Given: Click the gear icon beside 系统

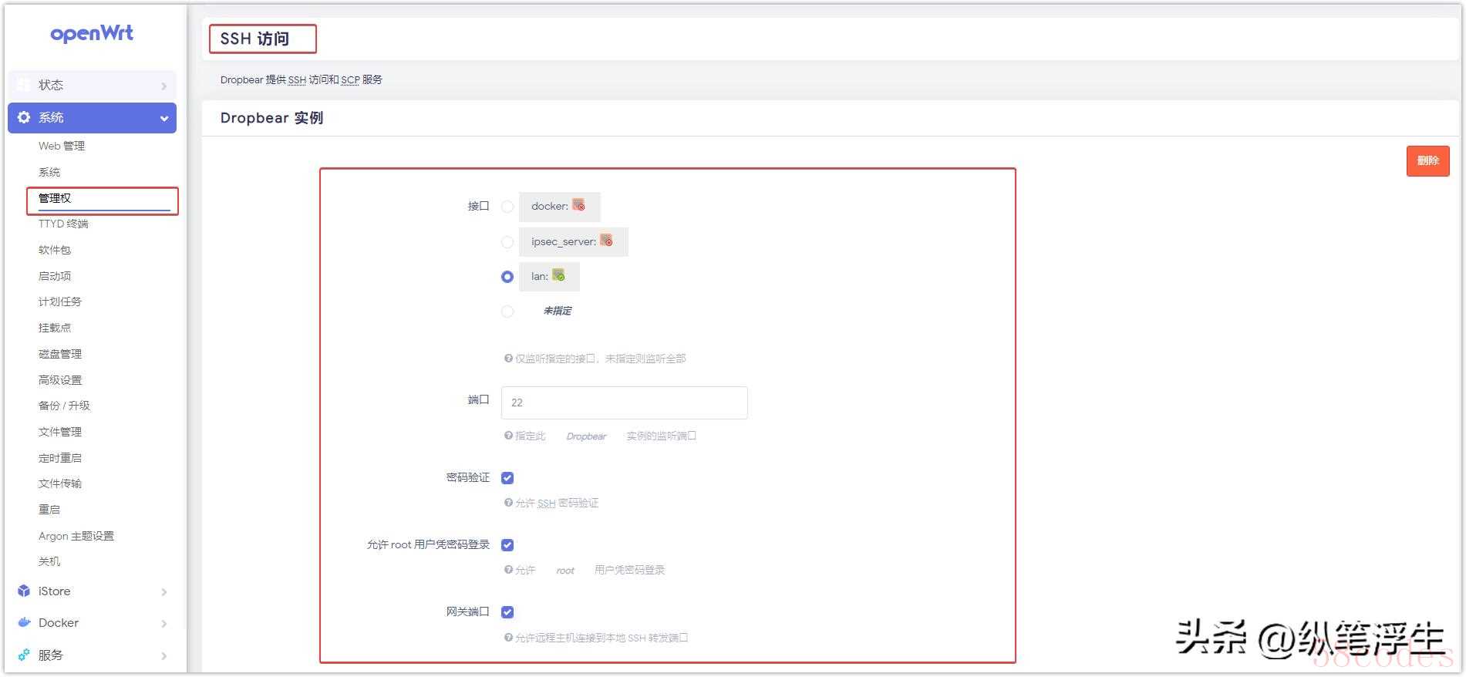Looking at the screenshot, I should [x=24, y=117].
